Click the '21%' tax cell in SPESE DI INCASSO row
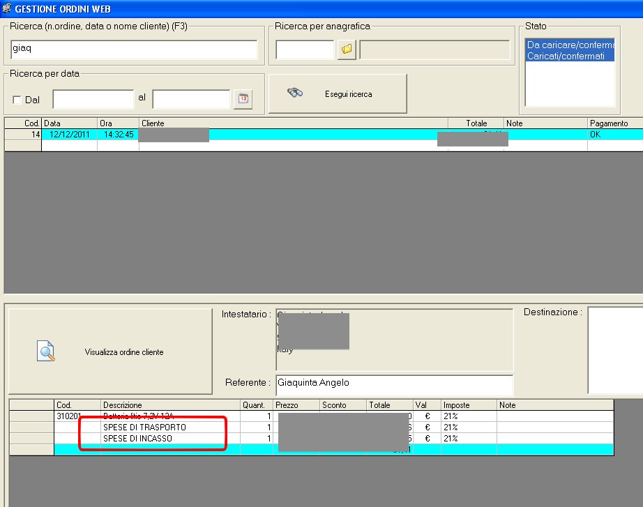 [x=469, y=438]
